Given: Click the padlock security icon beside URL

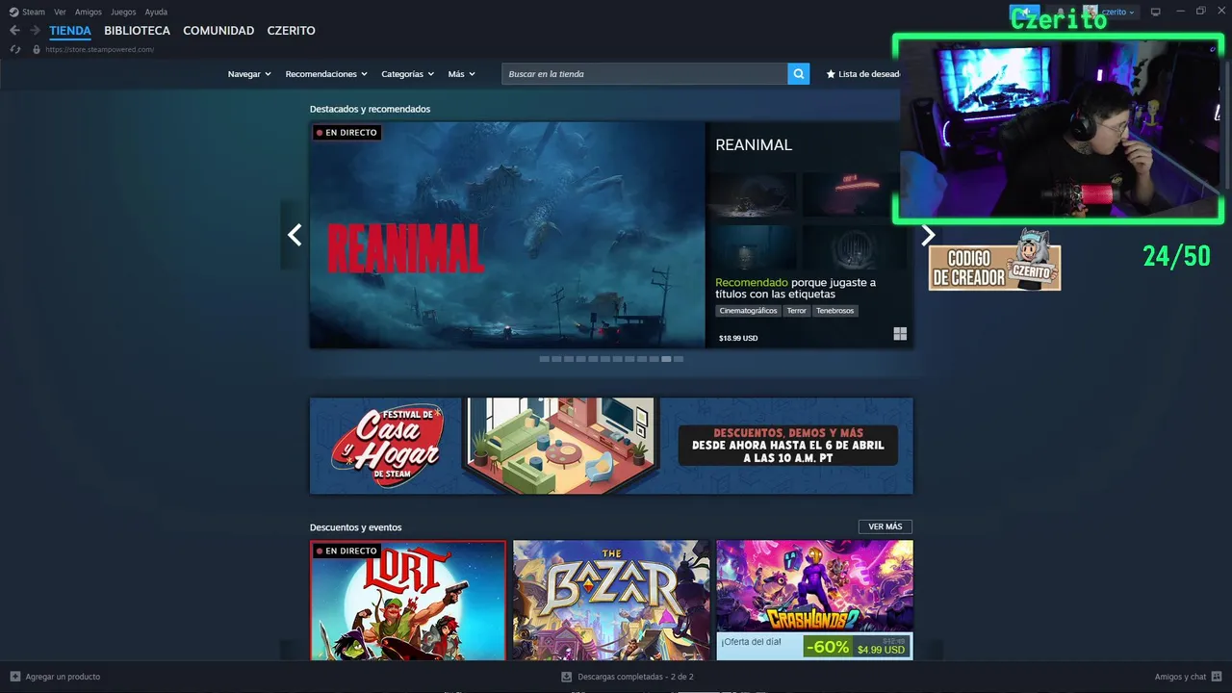Looking at the screenshot, I should (37, 49).
